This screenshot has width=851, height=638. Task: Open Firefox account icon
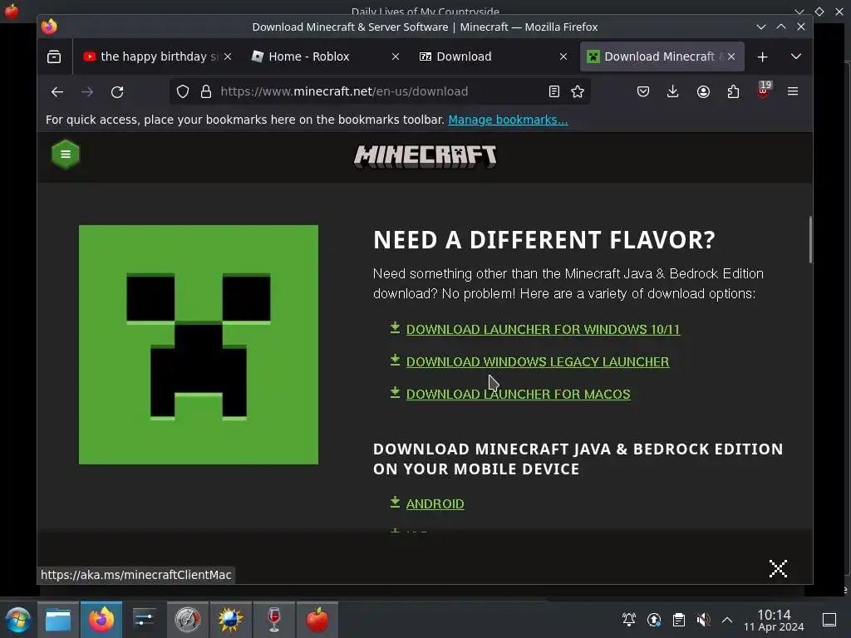tap(703, 91)
